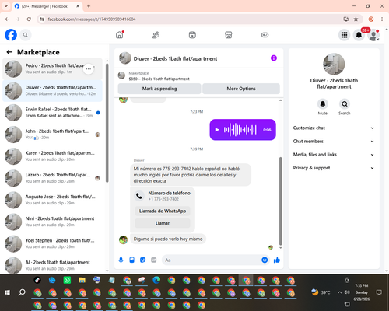Open emoji picker in message box
Screen dimensions: 389x311
(x=265, y=260)
